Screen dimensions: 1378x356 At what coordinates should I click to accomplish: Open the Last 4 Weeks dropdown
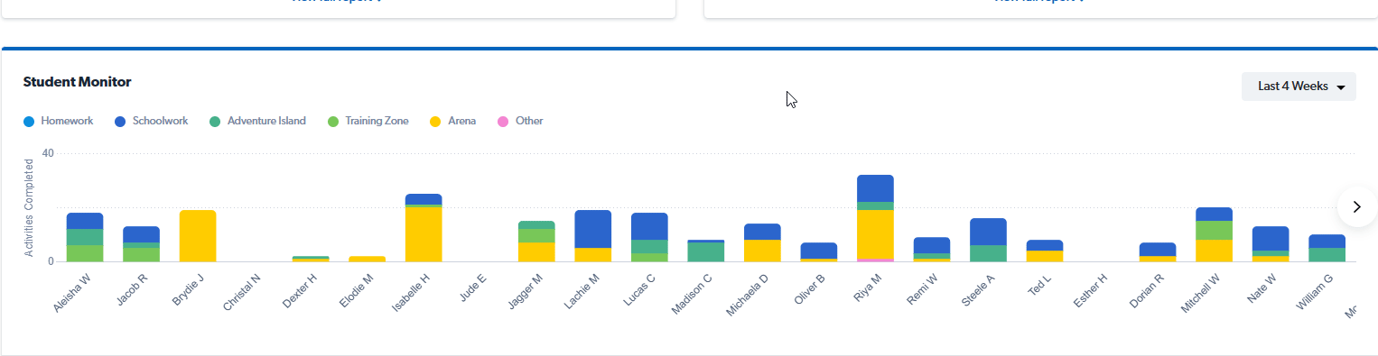tap(1299, 87)
